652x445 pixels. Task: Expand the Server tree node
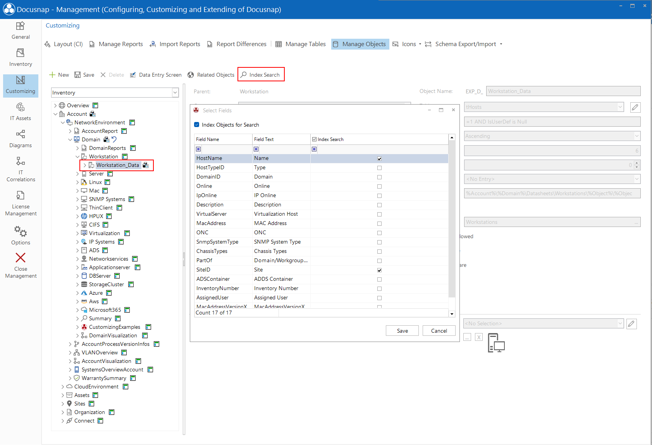[77, 174]
